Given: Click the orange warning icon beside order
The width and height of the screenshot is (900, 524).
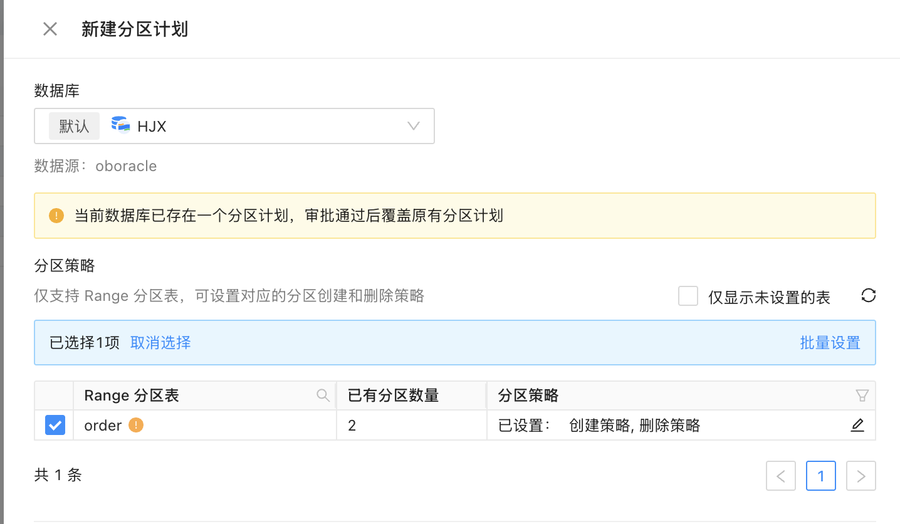Looking at the screenshot, I should (136, 426).
